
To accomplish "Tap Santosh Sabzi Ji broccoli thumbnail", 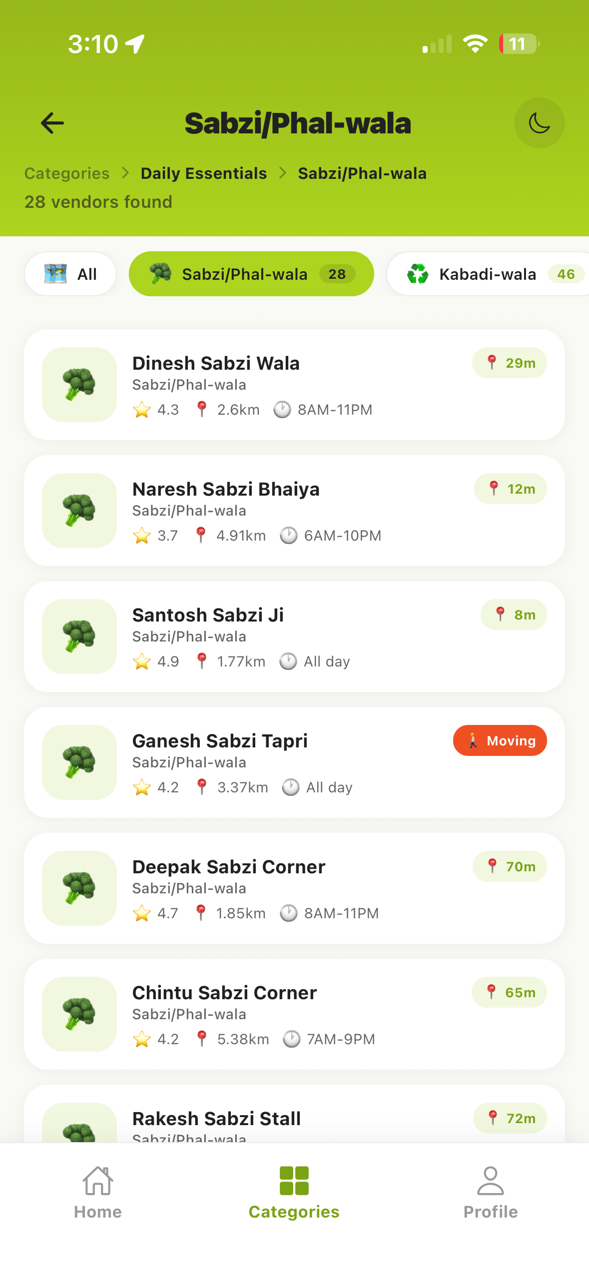I will pyautogui.click(x=79, y=637).
